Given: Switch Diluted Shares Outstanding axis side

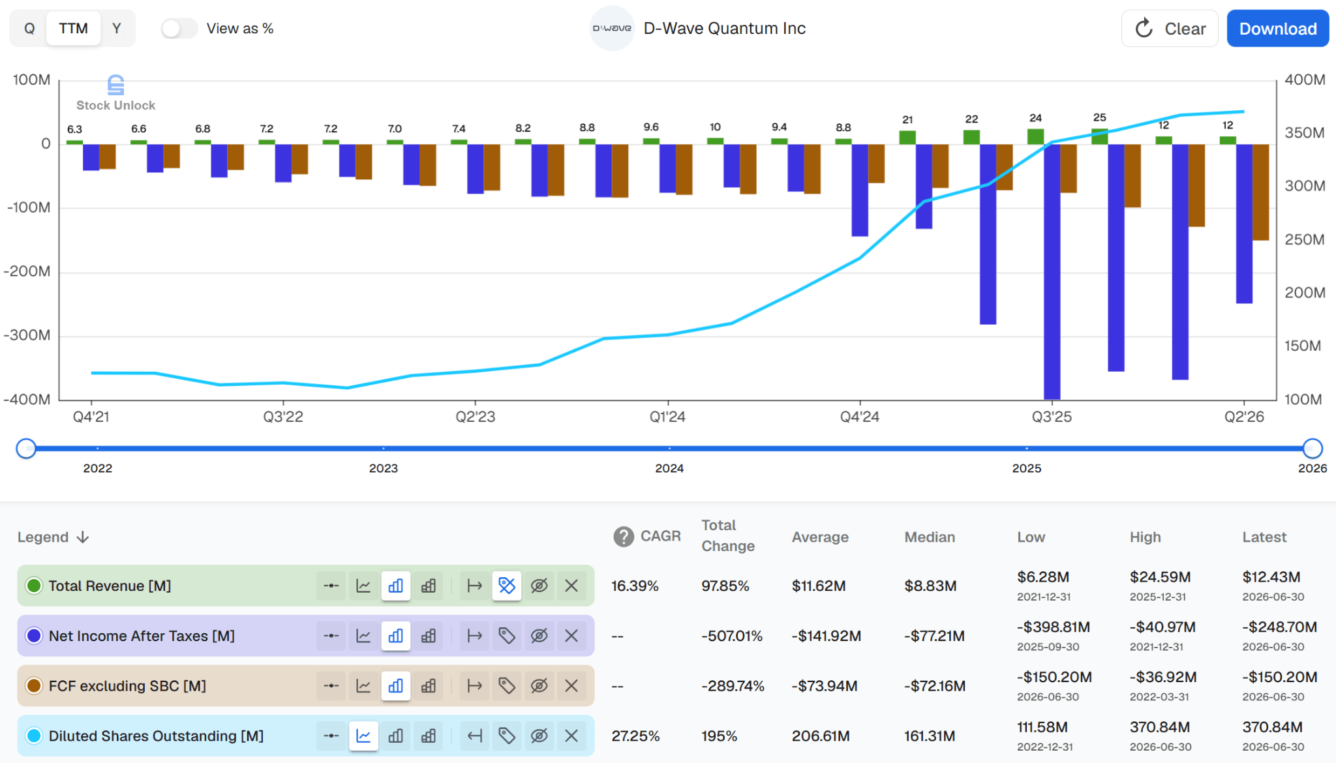Looking at the screenshot, I should point(474,736).
